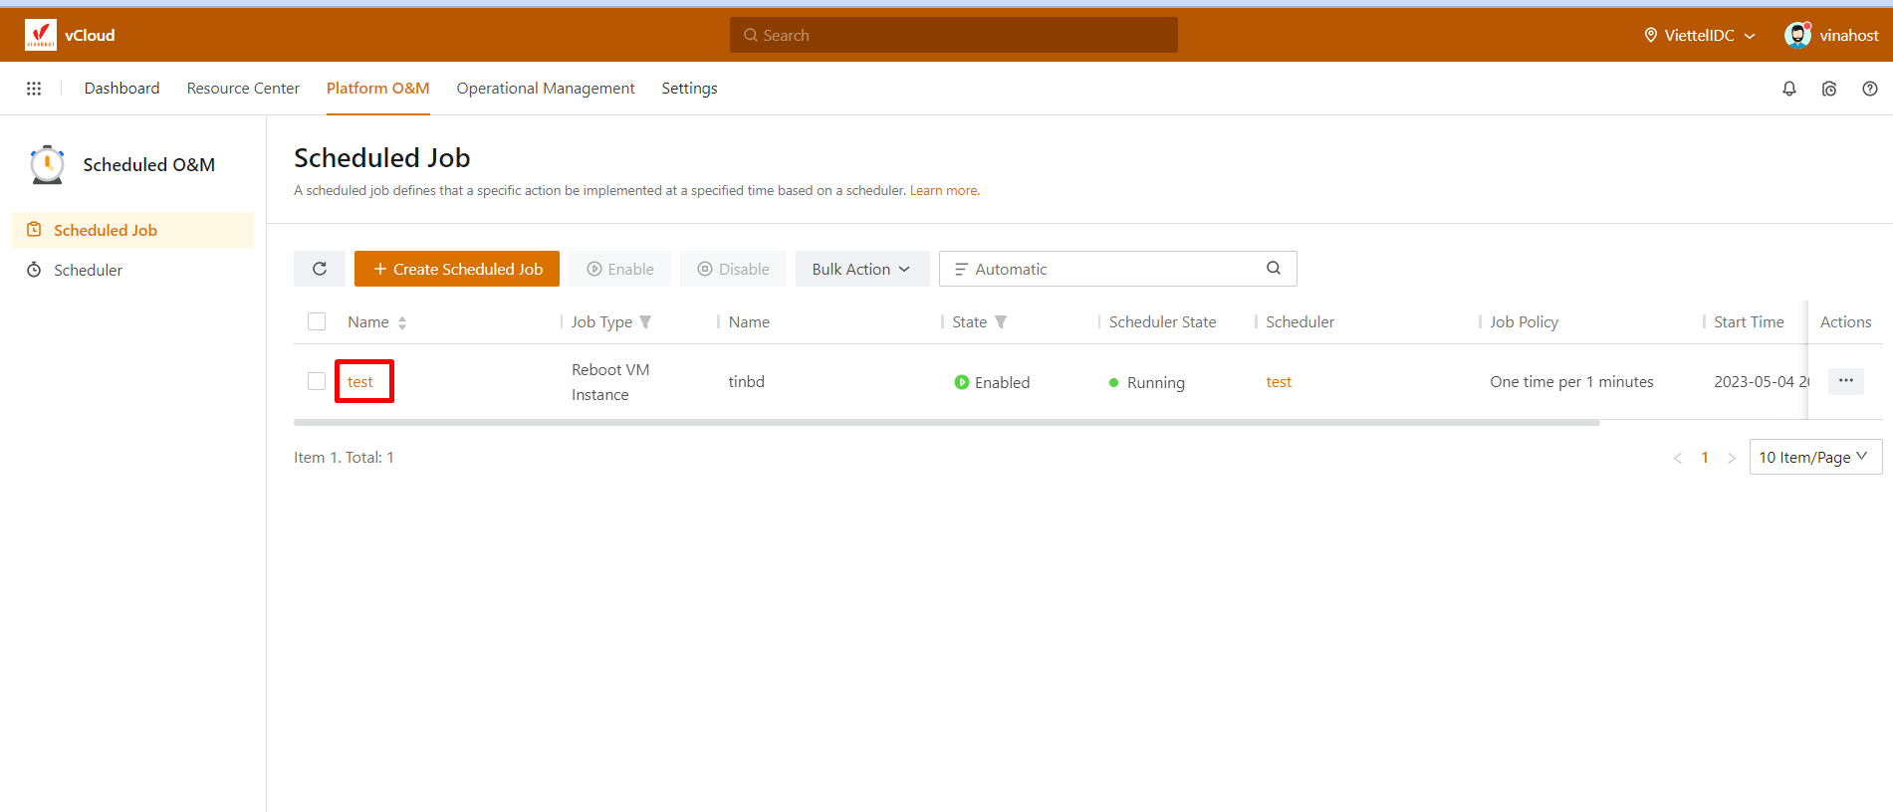This screenshot has width=1893, height=812.
Task: Open the app grid menu icon
Action: (x=34, y=89)
